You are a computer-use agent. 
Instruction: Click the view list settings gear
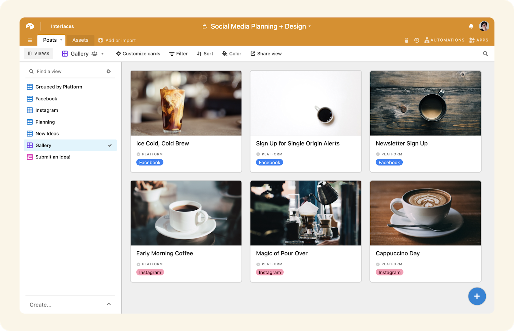coord(109,71)
